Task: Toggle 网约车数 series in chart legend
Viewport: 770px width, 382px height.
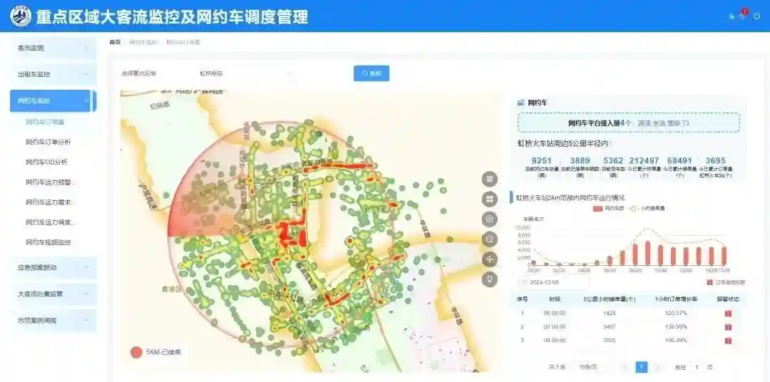Action: [x=607, y=208]
